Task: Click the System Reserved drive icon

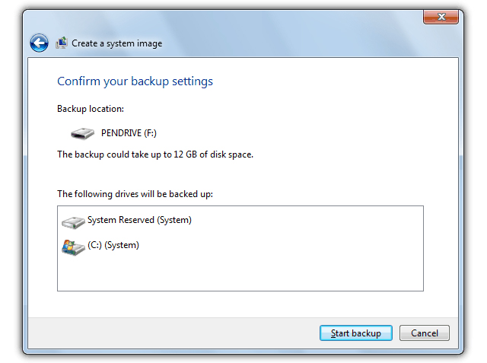Action: pos(73,221)
